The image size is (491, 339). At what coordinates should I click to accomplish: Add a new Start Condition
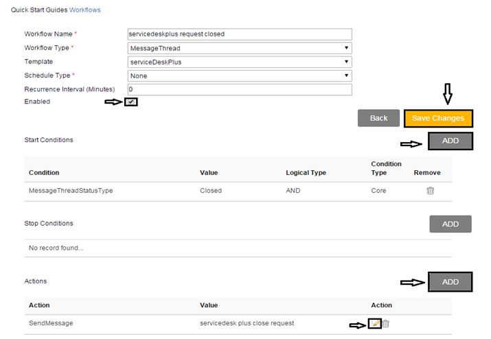click(x=450, y=141)
